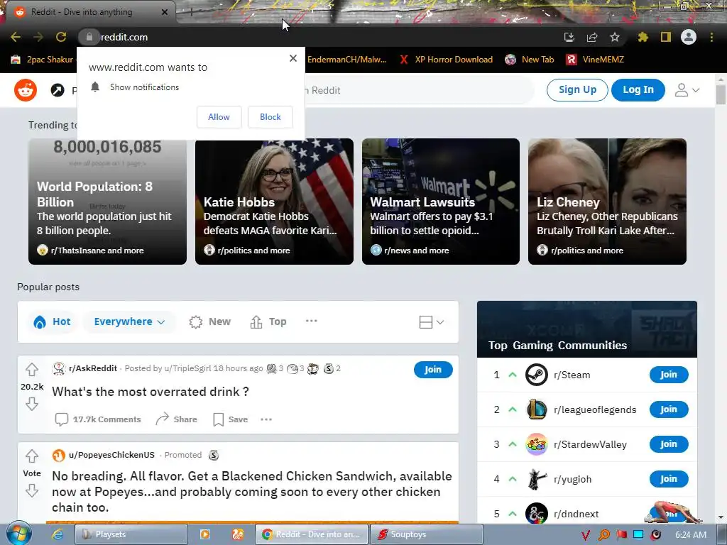This screenshot has height=545, width=727.
Task: Join r/AskReddit from the post
Action: 433,369
